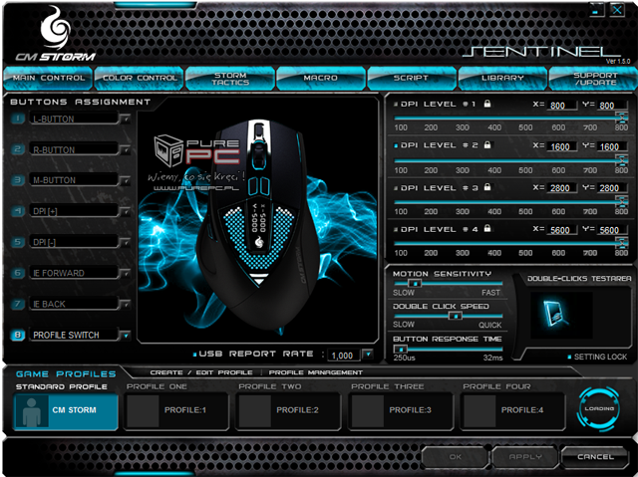
Task: Click the button 3 number icon
Action: coord(18,180)
